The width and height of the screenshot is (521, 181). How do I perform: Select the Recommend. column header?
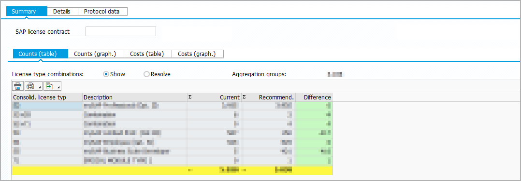pyautogui.click(x=269, y=97)
